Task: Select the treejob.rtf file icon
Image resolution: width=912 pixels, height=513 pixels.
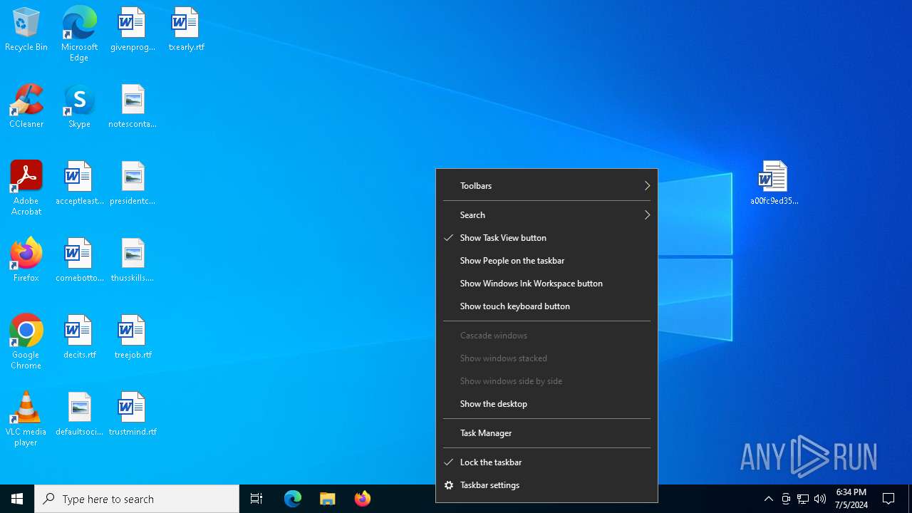Action: (x=133, y=337)
